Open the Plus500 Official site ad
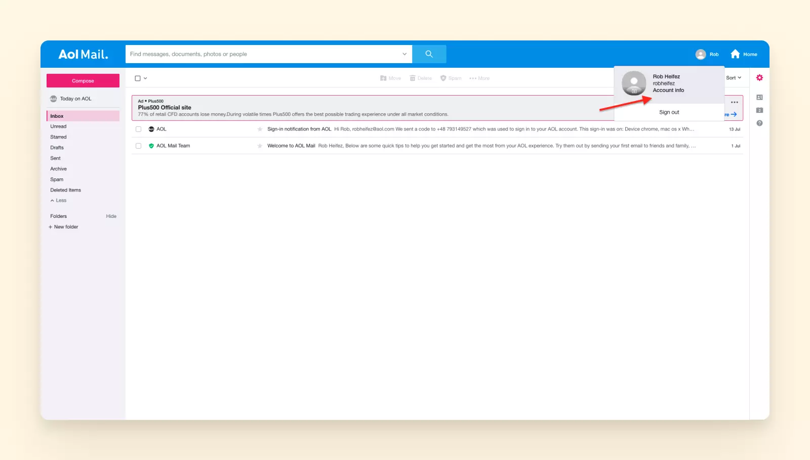This screenshot has height=460, width=810. click(x=165, y=108)
